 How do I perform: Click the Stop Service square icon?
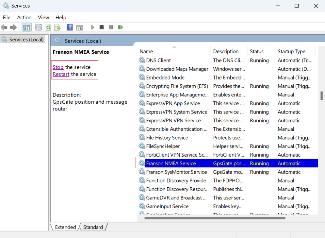click(x=102, y=27)
